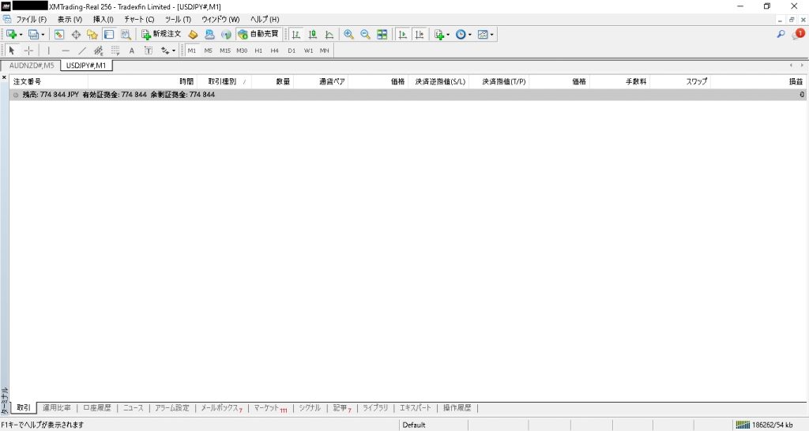The image size is (809, 431).
Task: Select the text label 'A' tool
Action: pyautogui.click(x=132, y=51)
